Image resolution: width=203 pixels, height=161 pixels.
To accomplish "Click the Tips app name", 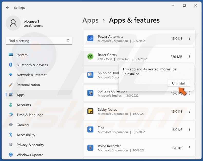I will coord(101,128).
